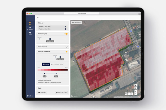Turn off the Drone images toggle
The image size is (166, 110).
click(x=66, y=34)
